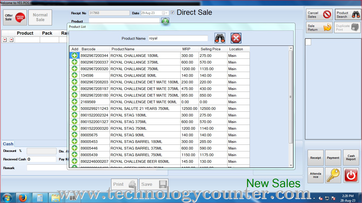This screenshot has width=362, height=203.
Task: Sort by Barcode column header
Action: pyautogui.click(x=95, y=49)
